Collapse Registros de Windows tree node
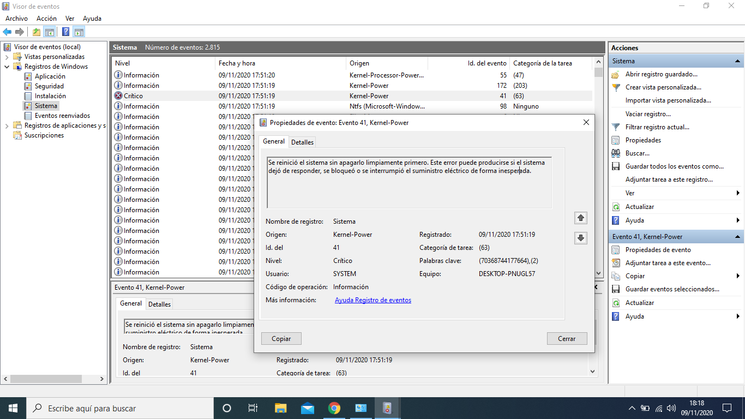Image resolution: width=745 pixels, height=419 pixels. [7, 67]
